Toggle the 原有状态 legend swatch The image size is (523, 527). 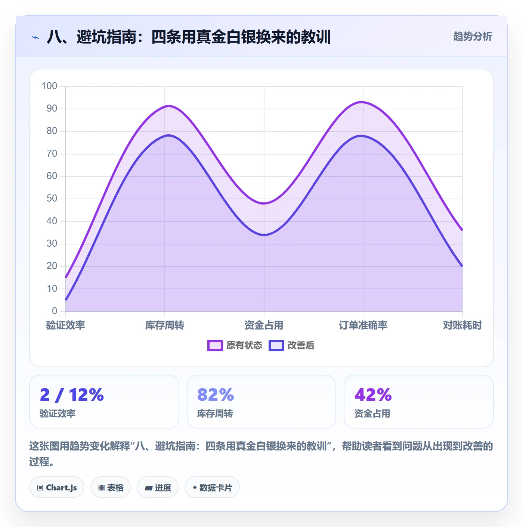coord(215,346)
